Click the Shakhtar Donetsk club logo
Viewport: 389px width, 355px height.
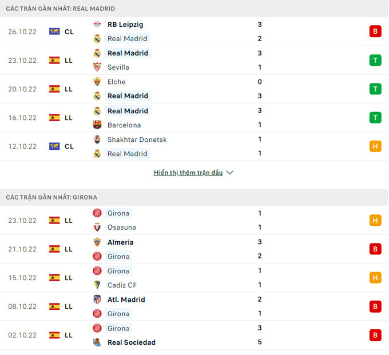coord(97,139)
